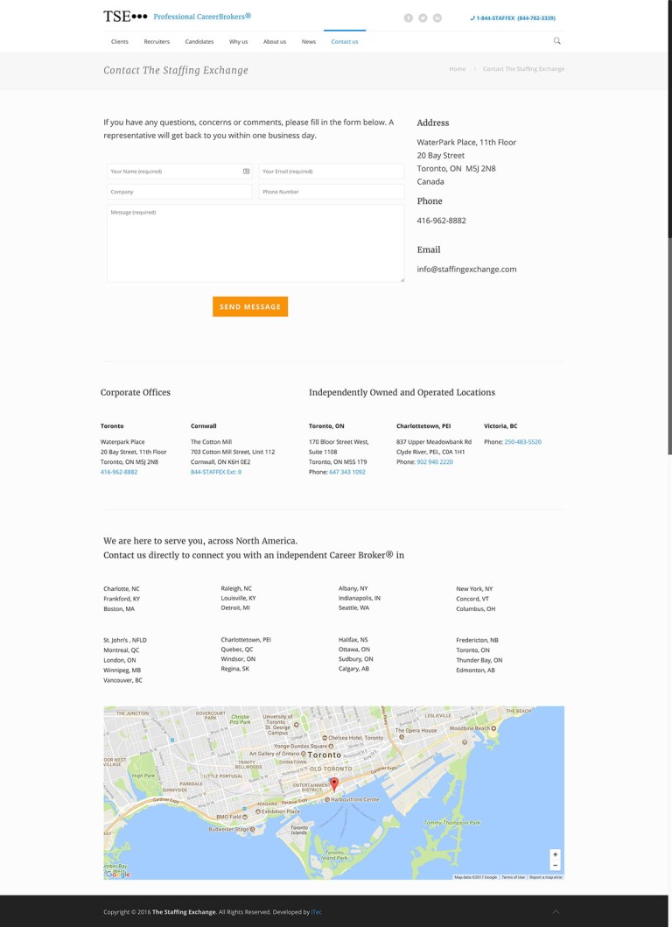Viewport: 672px width, 927px height.
Task: Click the 'Halifax, NS' location text
Action: (353, 640)
